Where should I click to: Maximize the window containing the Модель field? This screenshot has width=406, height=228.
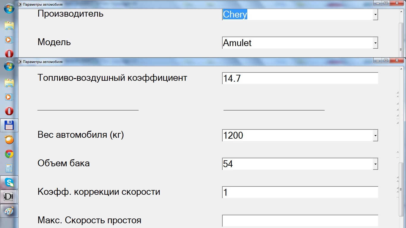coord(386,3)
